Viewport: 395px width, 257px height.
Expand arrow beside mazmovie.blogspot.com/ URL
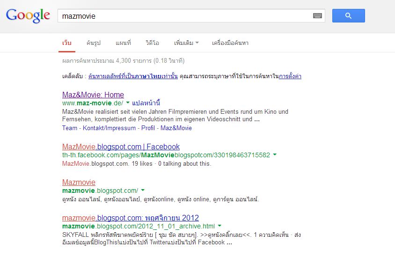[143, 190]
